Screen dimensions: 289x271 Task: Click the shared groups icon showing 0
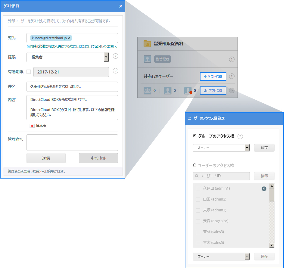(x=148, y=91)
